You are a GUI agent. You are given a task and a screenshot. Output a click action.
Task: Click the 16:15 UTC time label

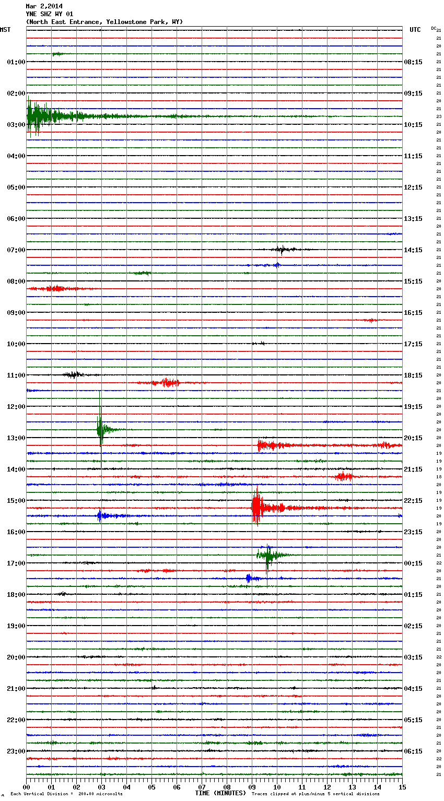point(413,313)
